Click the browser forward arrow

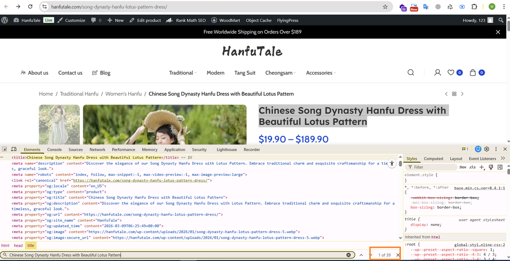tap(18, 7)
